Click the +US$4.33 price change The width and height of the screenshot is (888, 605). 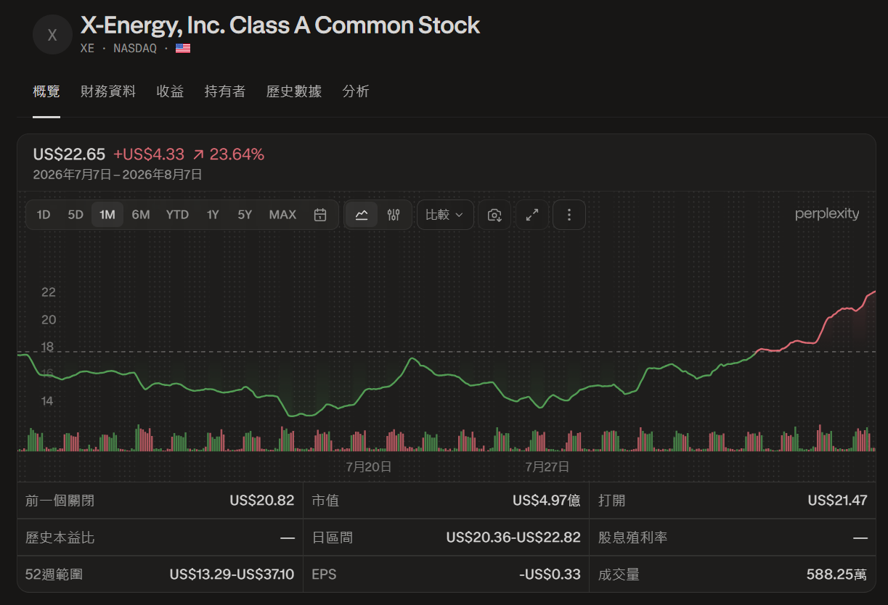149,155
